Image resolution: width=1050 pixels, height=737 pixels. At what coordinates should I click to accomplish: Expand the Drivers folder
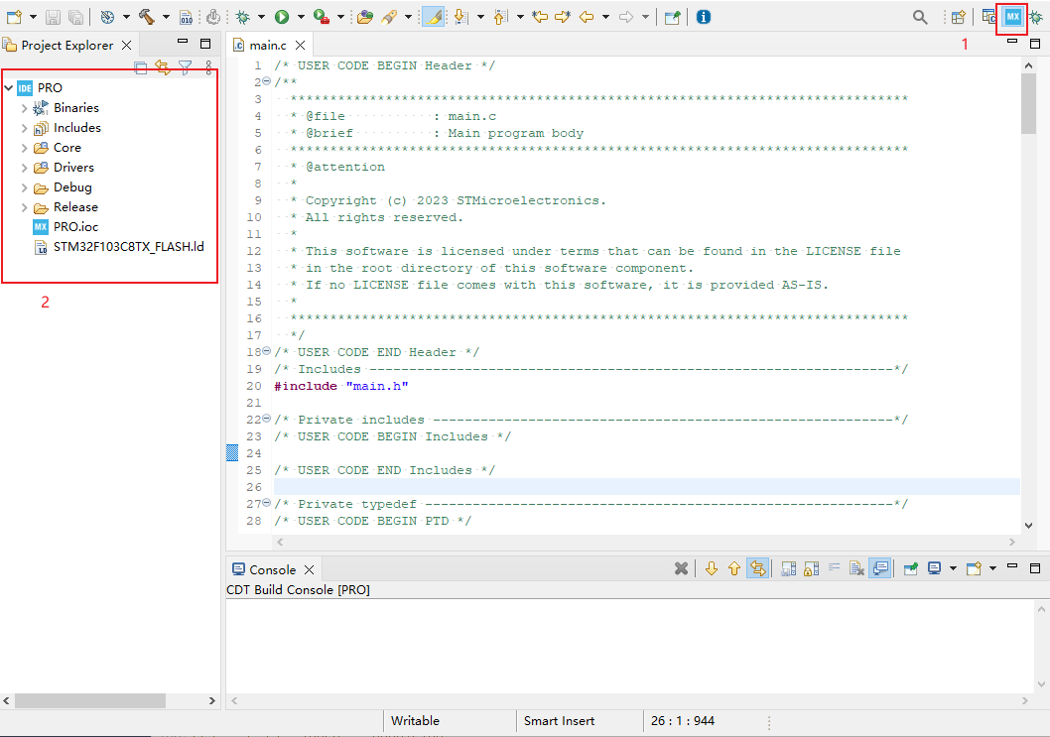[x=25, y=168]
